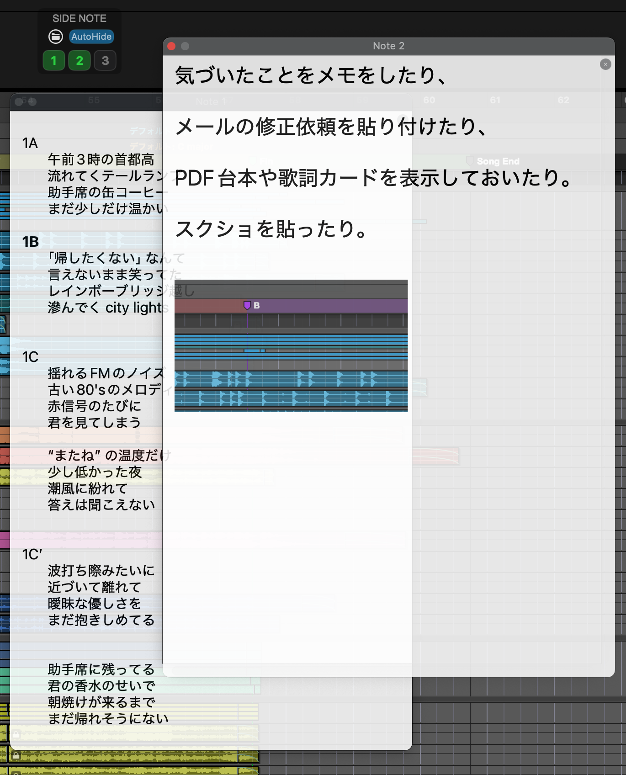This screenshot has height=775, width=626.
Task: Click lyric line 波打ち際みたいに
Action: 101,571
